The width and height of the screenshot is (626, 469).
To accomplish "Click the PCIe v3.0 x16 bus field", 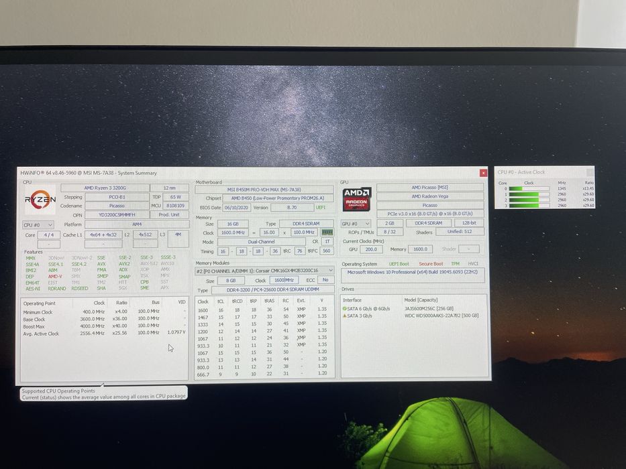I will point(430,214).
